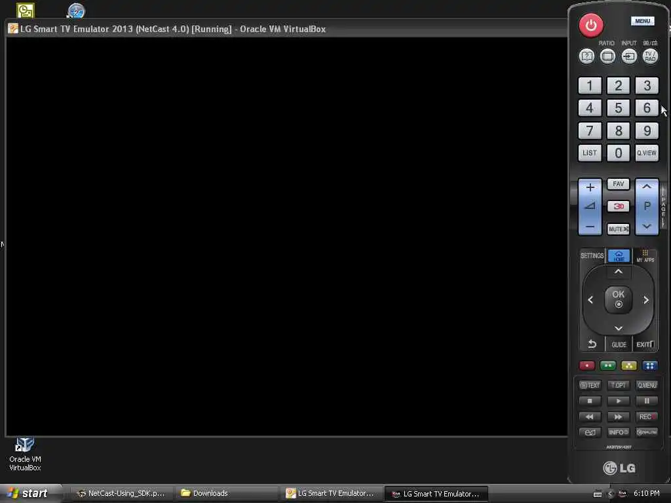671x503 pixels.
Task: Click the system tray clock showing 6:10 PM
Action: (647, 494)
